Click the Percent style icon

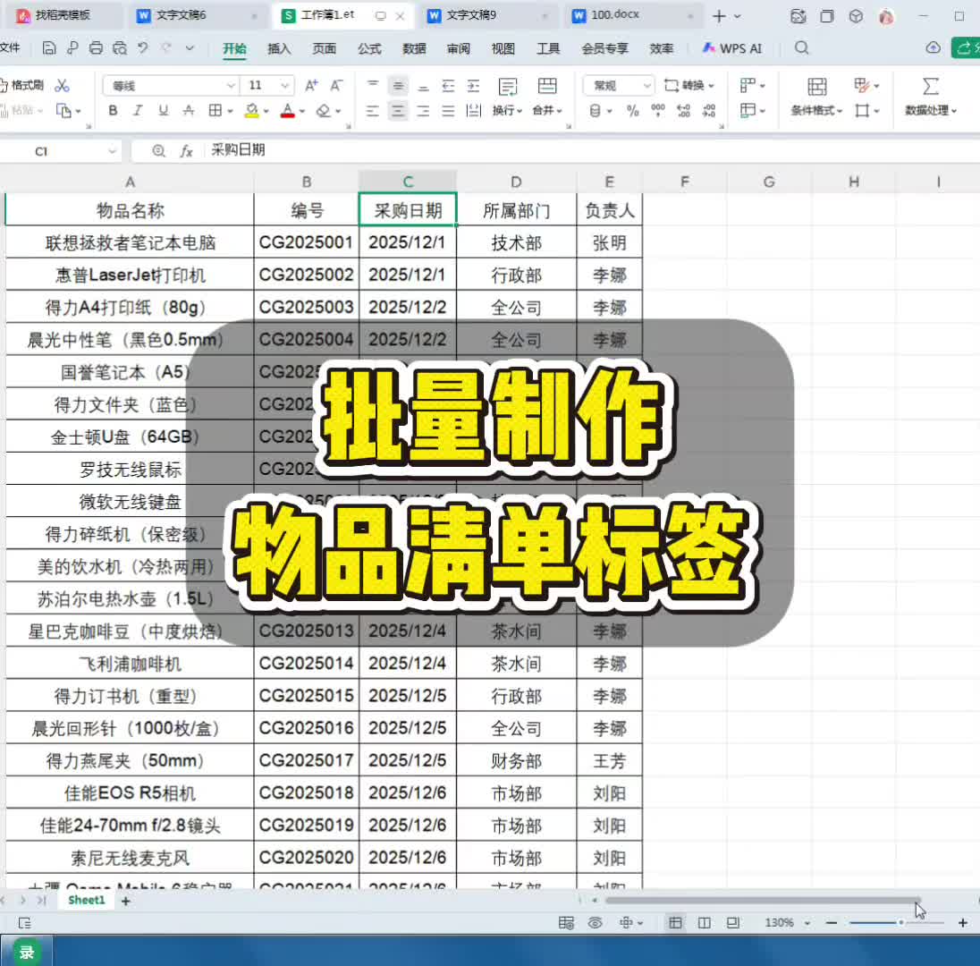coord(632,111)
